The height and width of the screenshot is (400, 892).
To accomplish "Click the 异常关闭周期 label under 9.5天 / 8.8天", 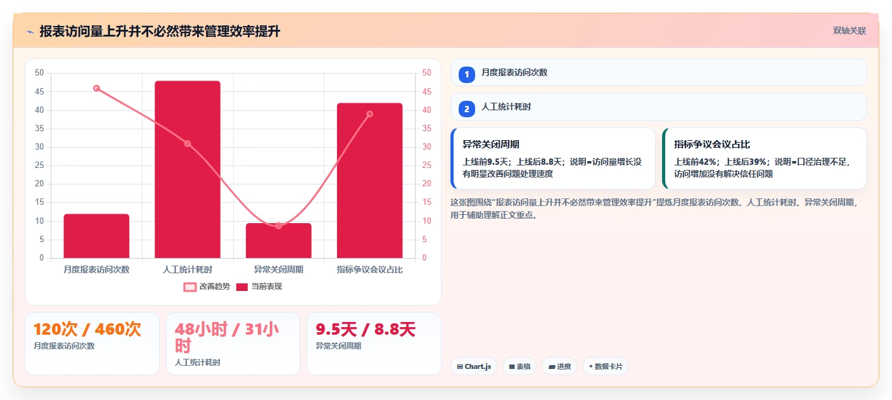I will (339, 346).
